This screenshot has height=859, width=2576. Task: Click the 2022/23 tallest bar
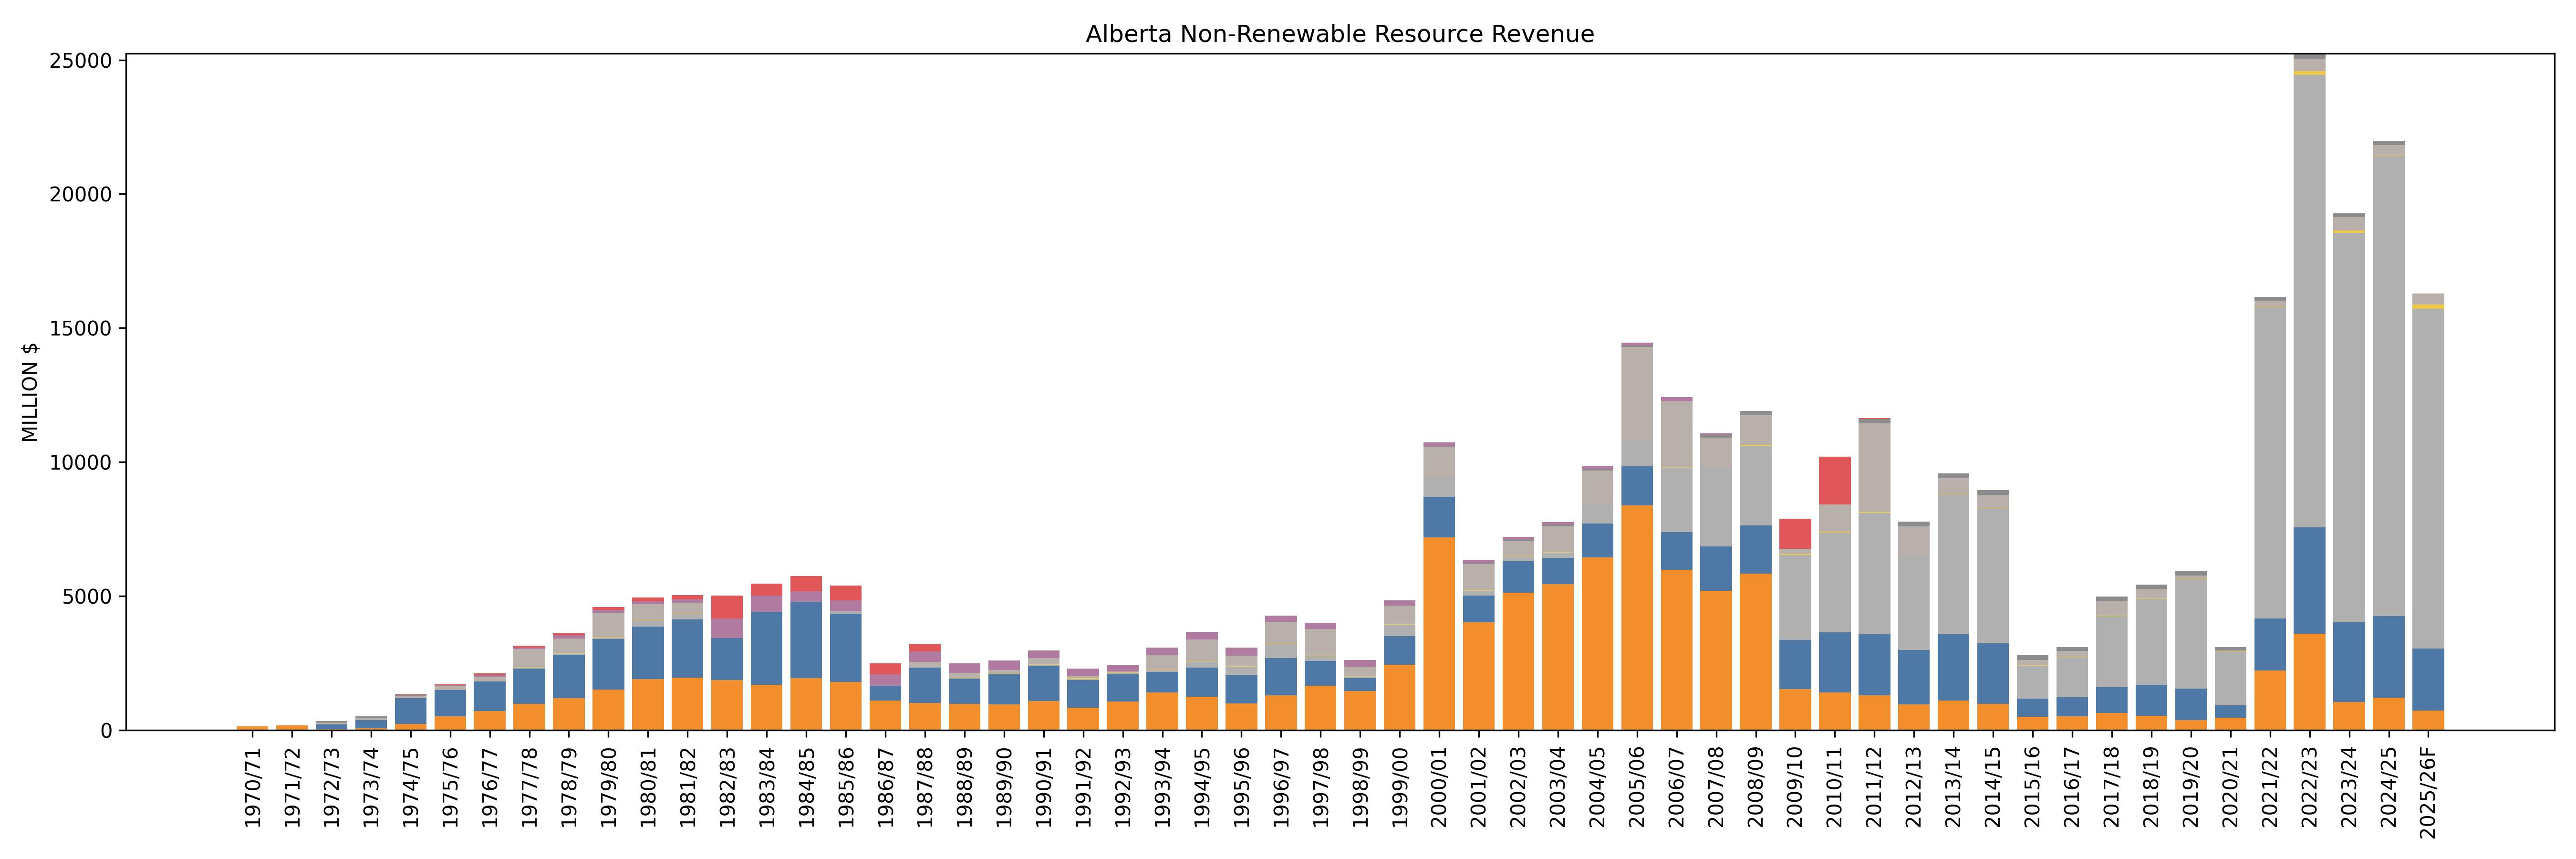[x=2309, y=300]
